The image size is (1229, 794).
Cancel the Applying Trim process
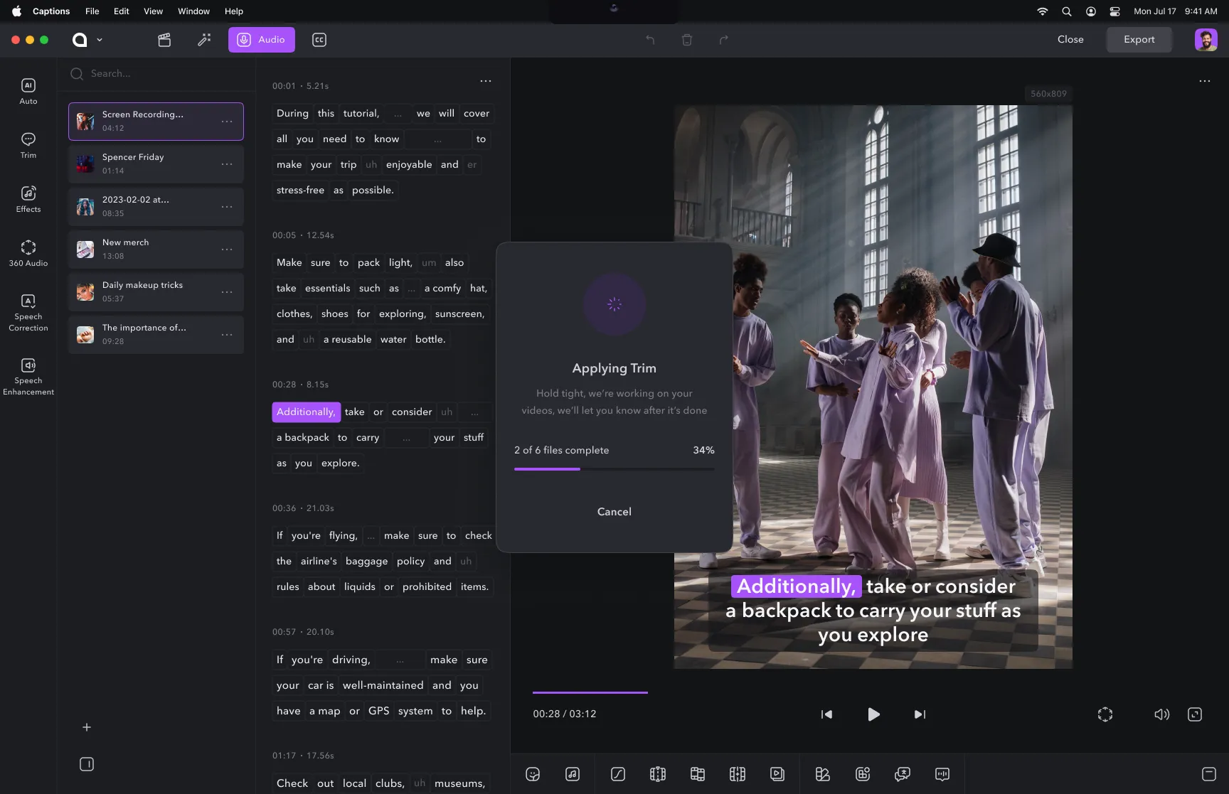point(614,511)
